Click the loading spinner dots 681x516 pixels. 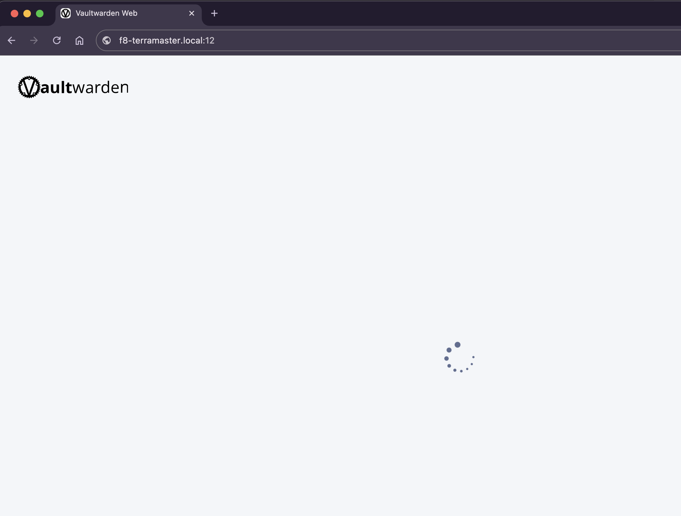coord(459,357)
